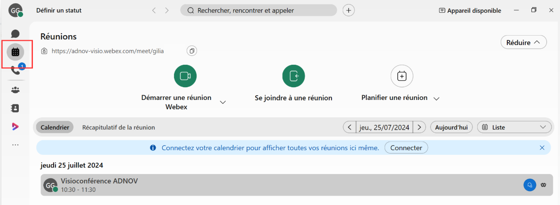Screen dimensions: 560x205
Task: Open the Calls phone icon
Action: coord(16,71)
